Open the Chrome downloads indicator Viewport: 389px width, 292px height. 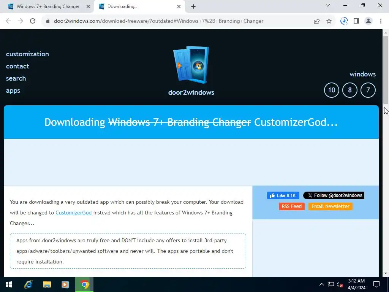coord(344,21)
